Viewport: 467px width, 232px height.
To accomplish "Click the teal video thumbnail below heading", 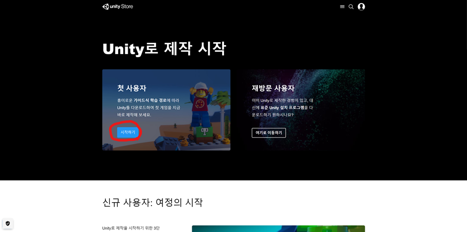I will 279,229.
